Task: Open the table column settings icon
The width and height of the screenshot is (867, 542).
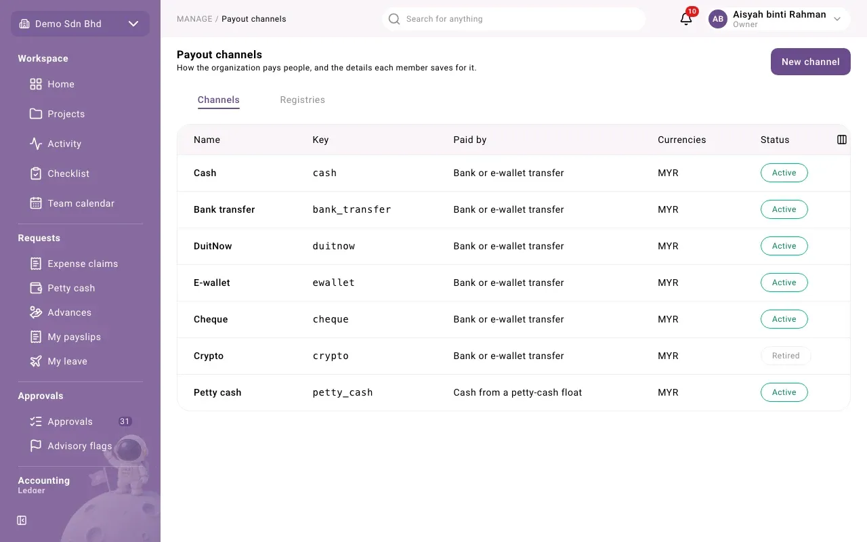Action: 842,140
